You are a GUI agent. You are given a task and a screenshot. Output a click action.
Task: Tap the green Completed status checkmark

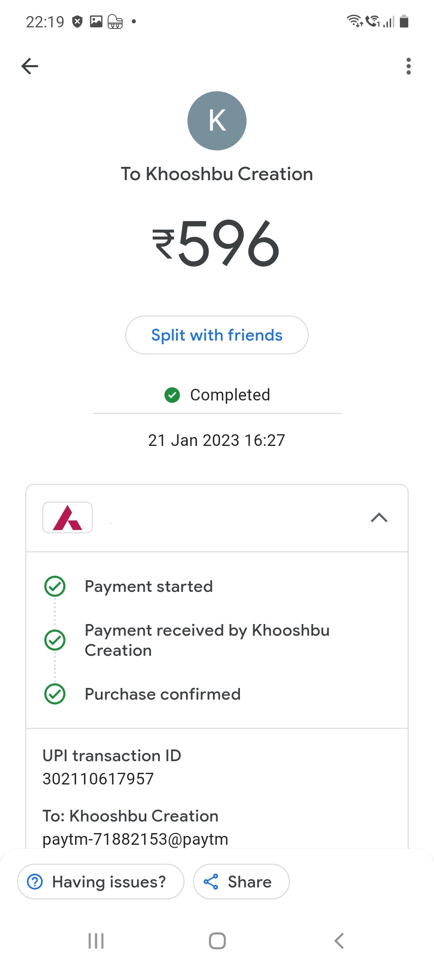[172, 395]
